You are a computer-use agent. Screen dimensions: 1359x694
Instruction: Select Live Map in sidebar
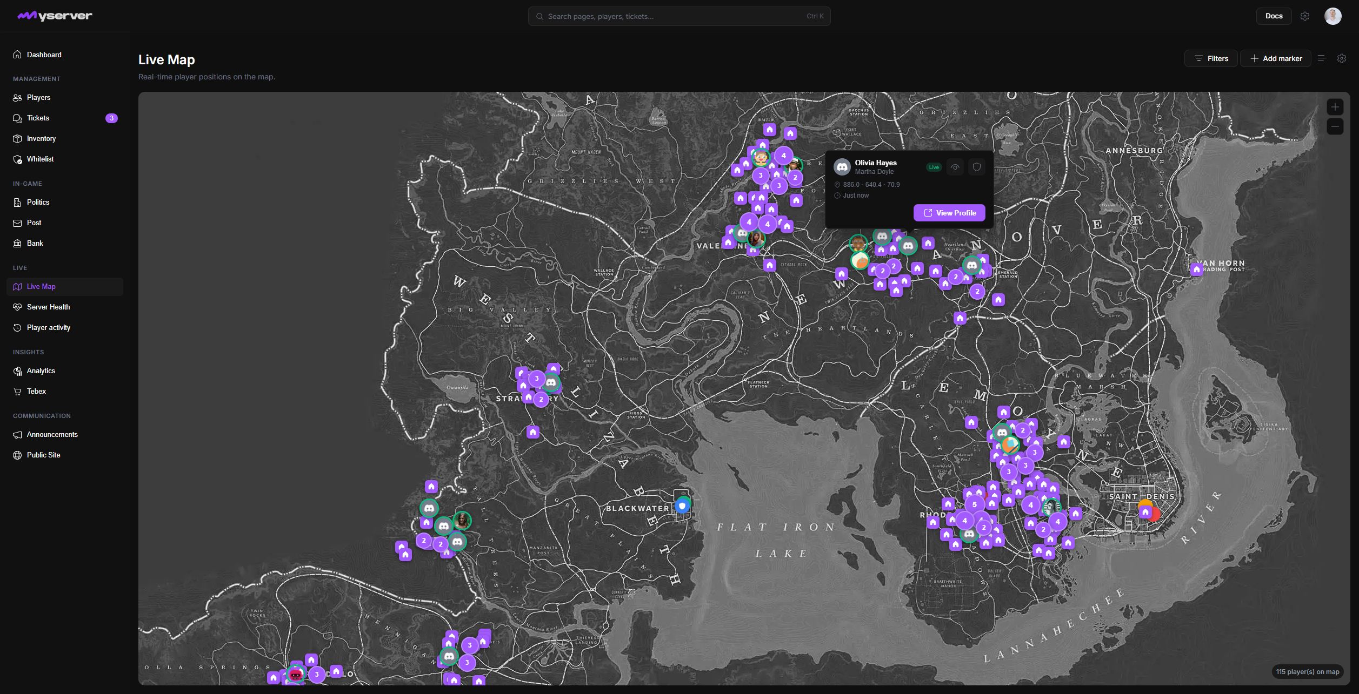click(65, 286)
